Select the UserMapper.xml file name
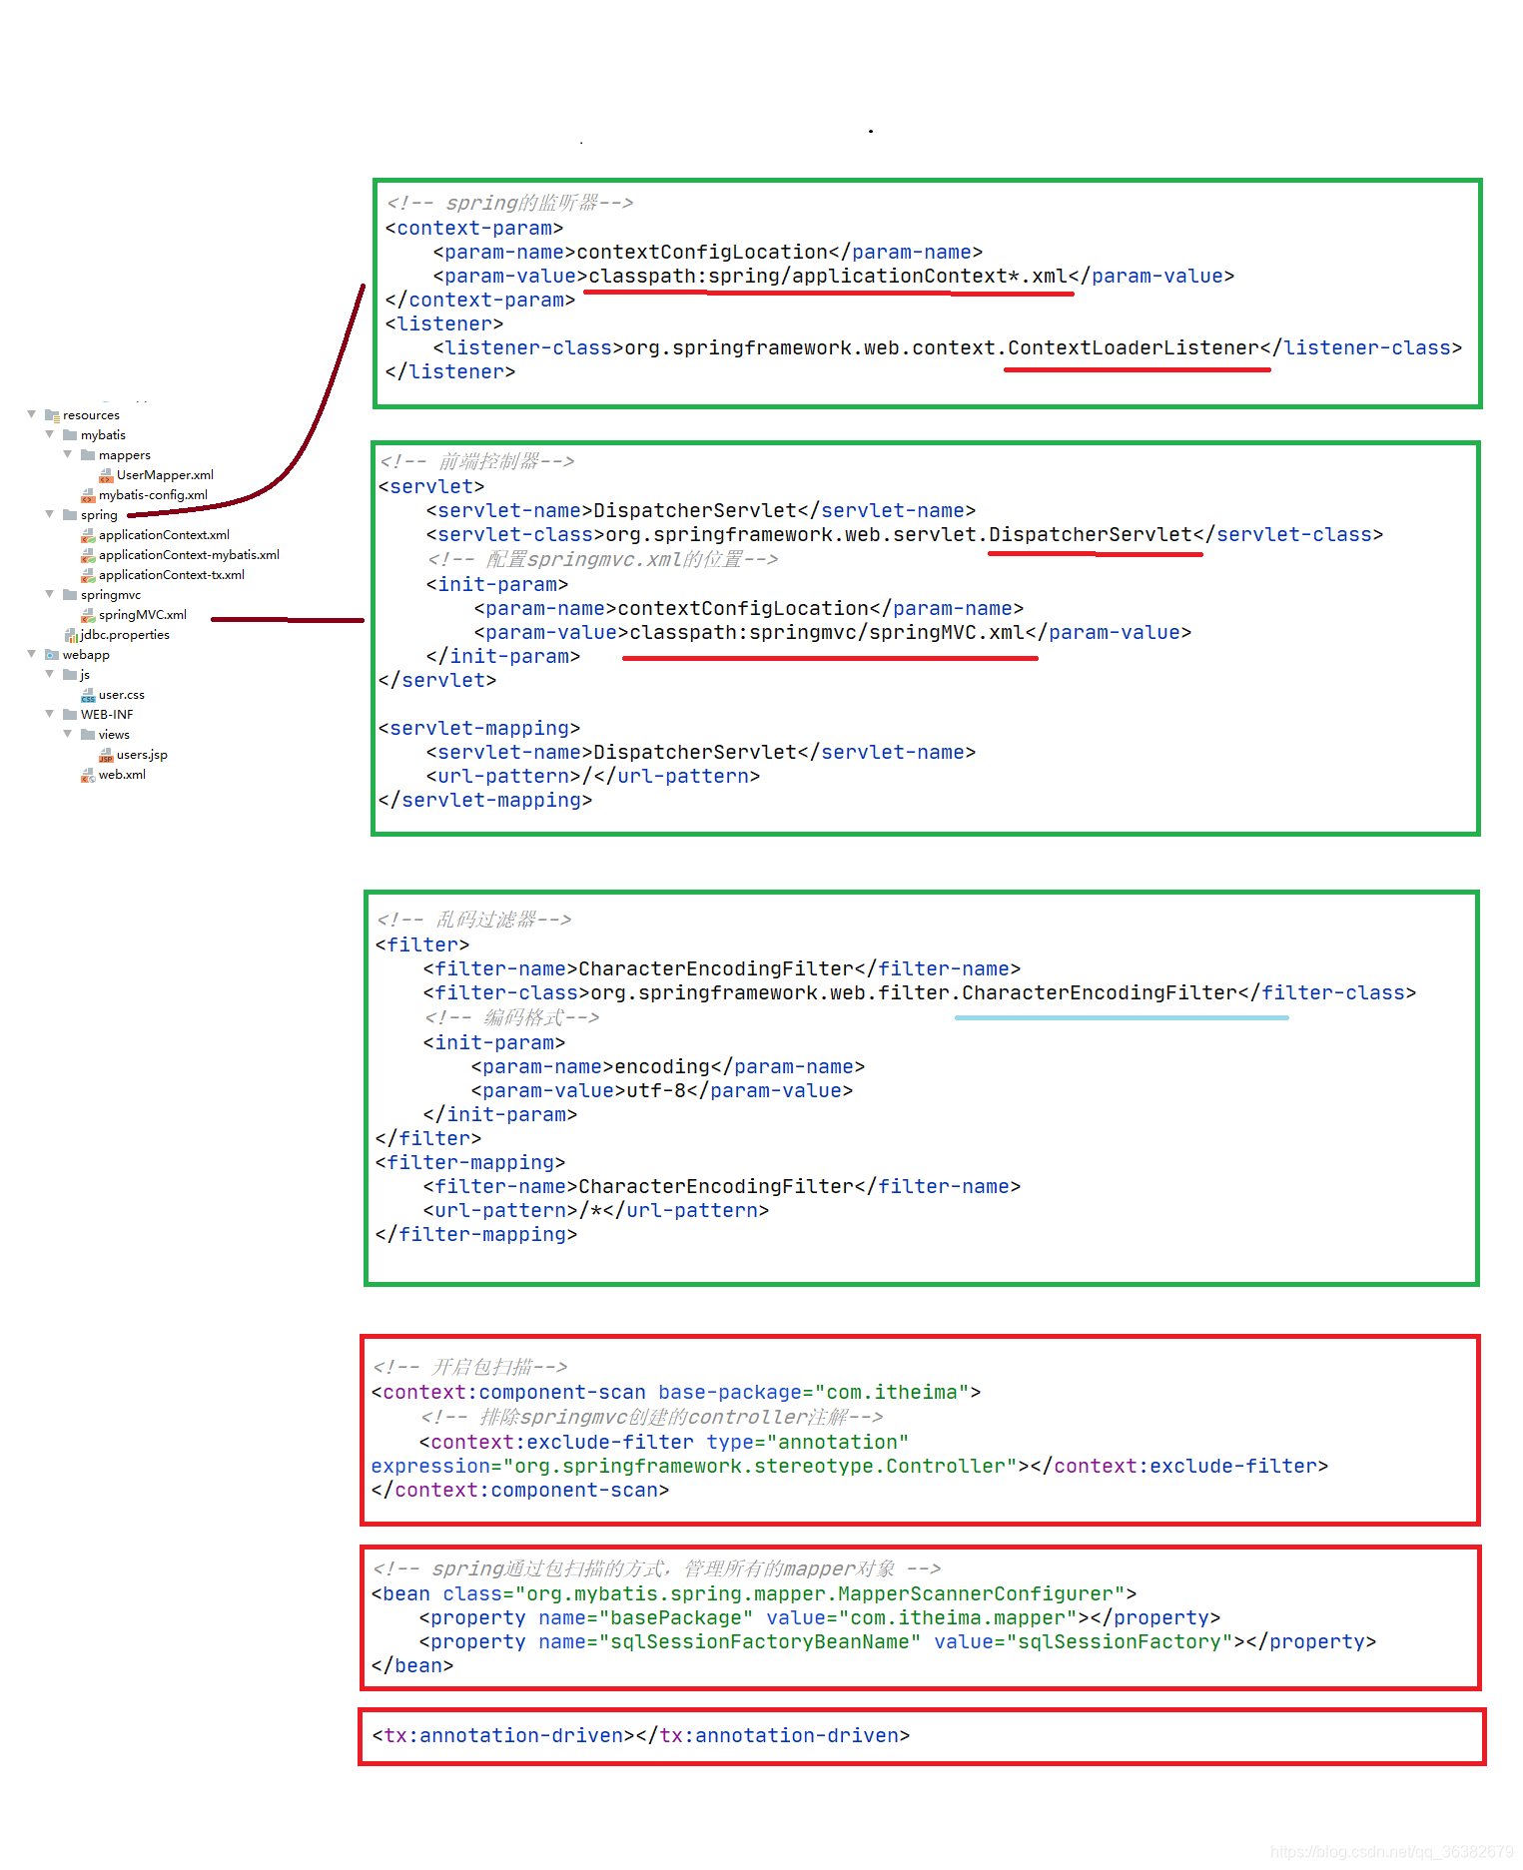 click(x=165, y=475)
